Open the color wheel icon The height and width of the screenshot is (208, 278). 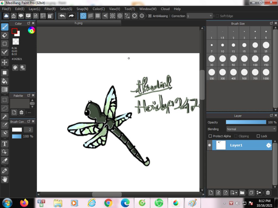coord(31,31)
